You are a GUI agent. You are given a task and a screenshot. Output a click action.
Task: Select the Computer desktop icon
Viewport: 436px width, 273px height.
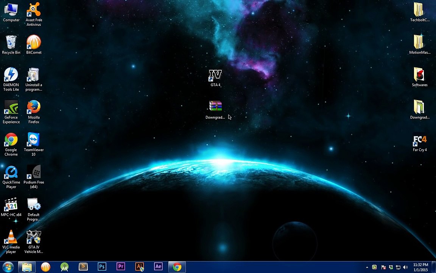tap(11, 13)
